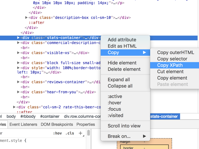Click the margin label in box model
Viewport: 199px width, 149px height.
coord(125,142)
